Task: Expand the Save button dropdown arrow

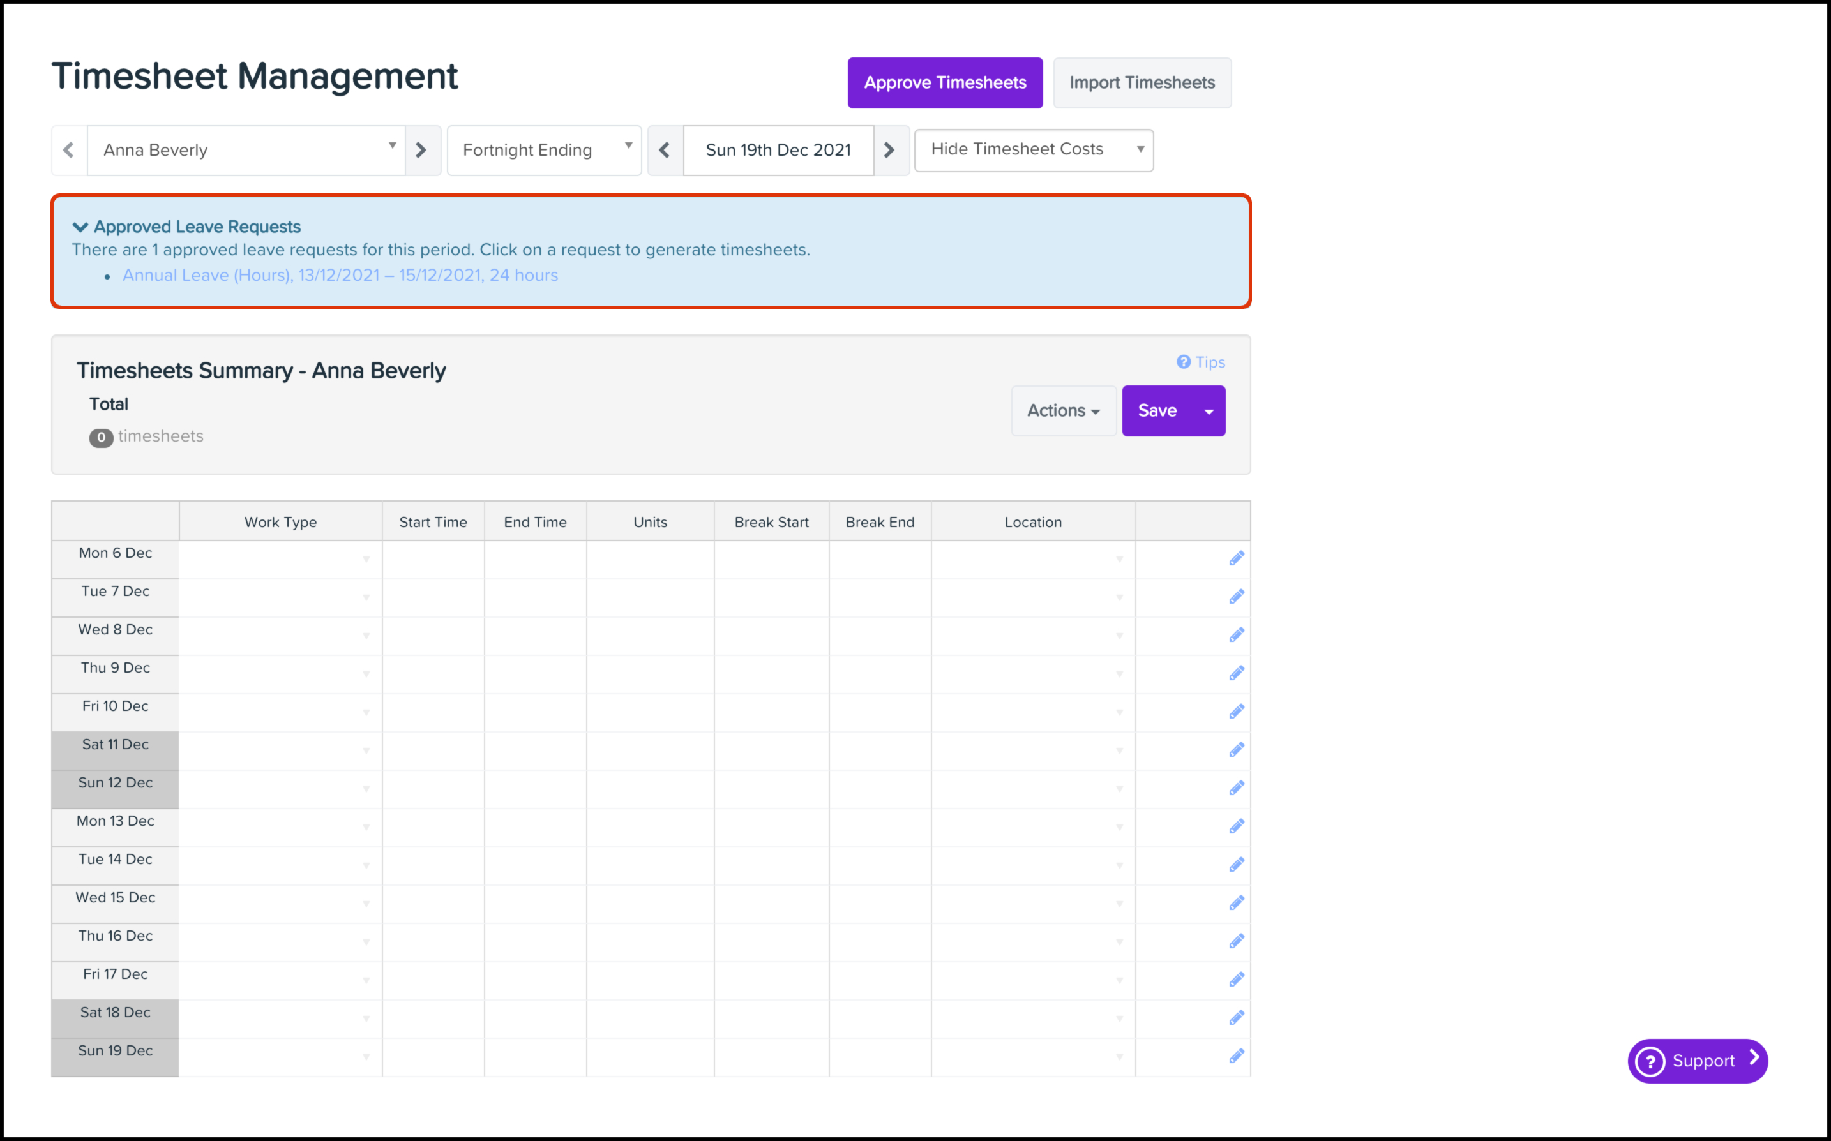Action: coord(1209,411)
